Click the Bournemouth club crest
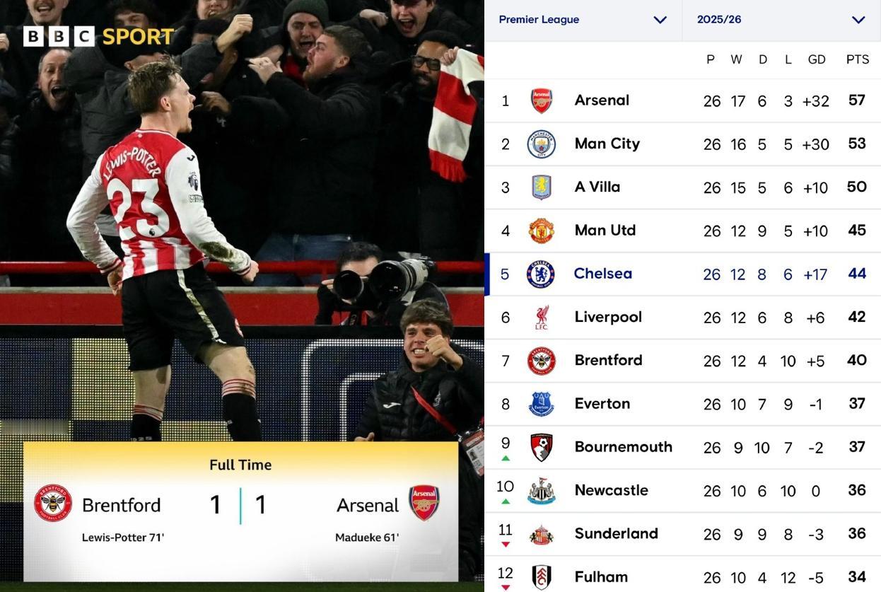Image resolution: width=881 pixels, height=592 pixels. (x=541, y=448)
